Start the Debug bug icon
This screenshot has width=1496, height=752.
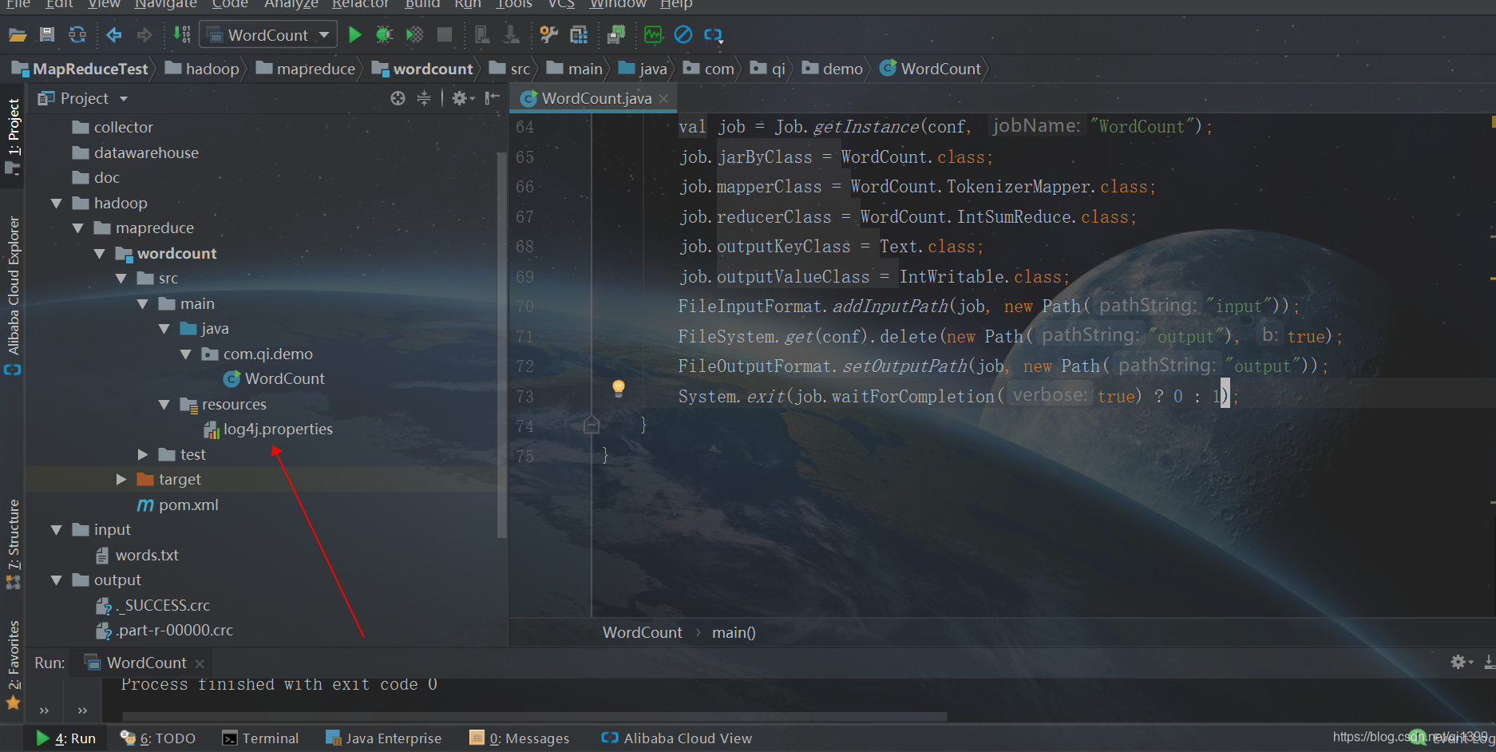385,35
